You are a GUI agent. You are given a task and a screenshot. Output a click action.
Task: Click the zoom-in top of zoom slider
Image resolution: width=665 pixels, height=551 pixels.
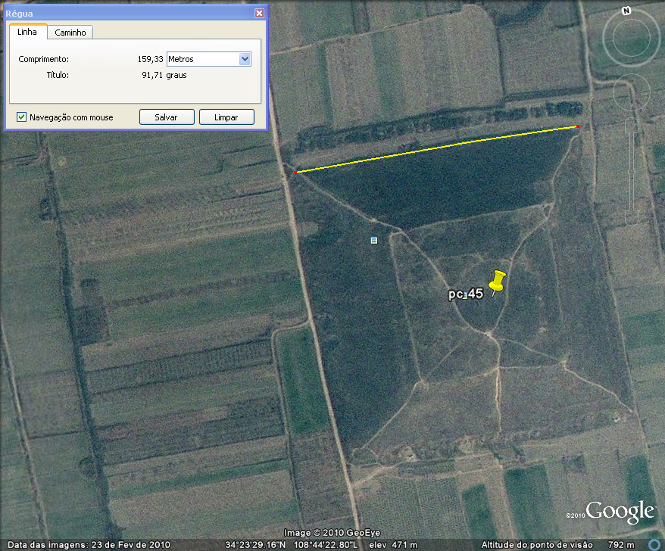pyautogui.click(x=632, y=125)
